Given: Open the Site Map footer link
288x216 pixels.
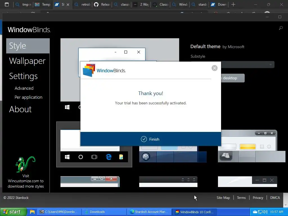Looking at the screenshot, I should point(223,198).
